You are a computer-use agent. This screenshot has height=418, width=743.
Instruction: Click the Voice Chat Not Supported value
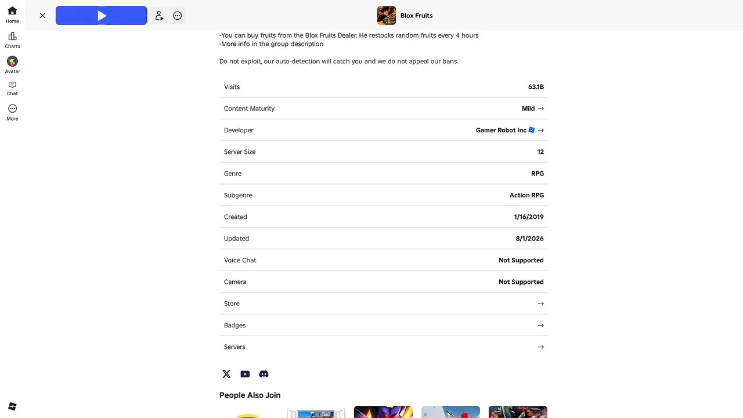coord(521,260)
